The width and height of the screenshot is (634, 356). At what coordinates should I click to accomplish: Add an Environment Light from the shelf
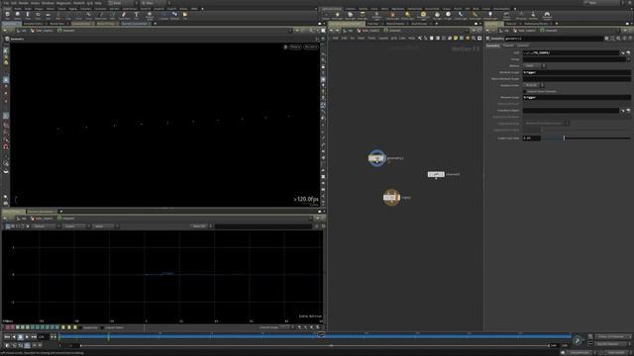423,16
